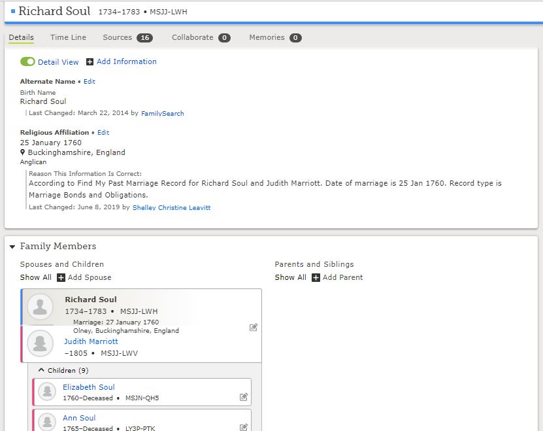Show All spouses and children
Image resolution: width=543 pixels, height=431 pixels.
click(x=36, y=277)
